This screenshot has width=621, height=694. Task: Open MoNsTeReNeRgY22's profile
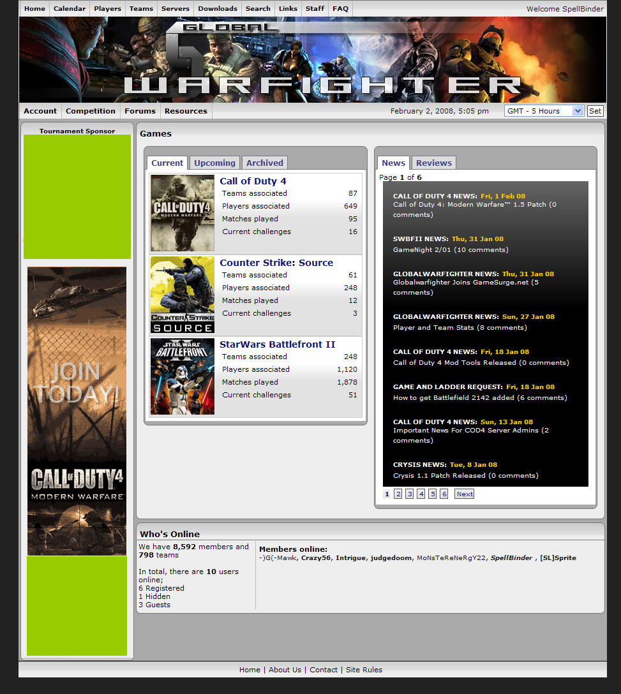point(451,557)
